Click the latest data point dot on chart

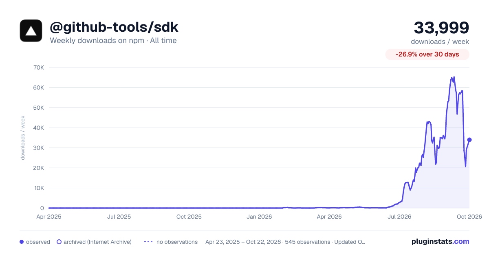click(469, 140)
